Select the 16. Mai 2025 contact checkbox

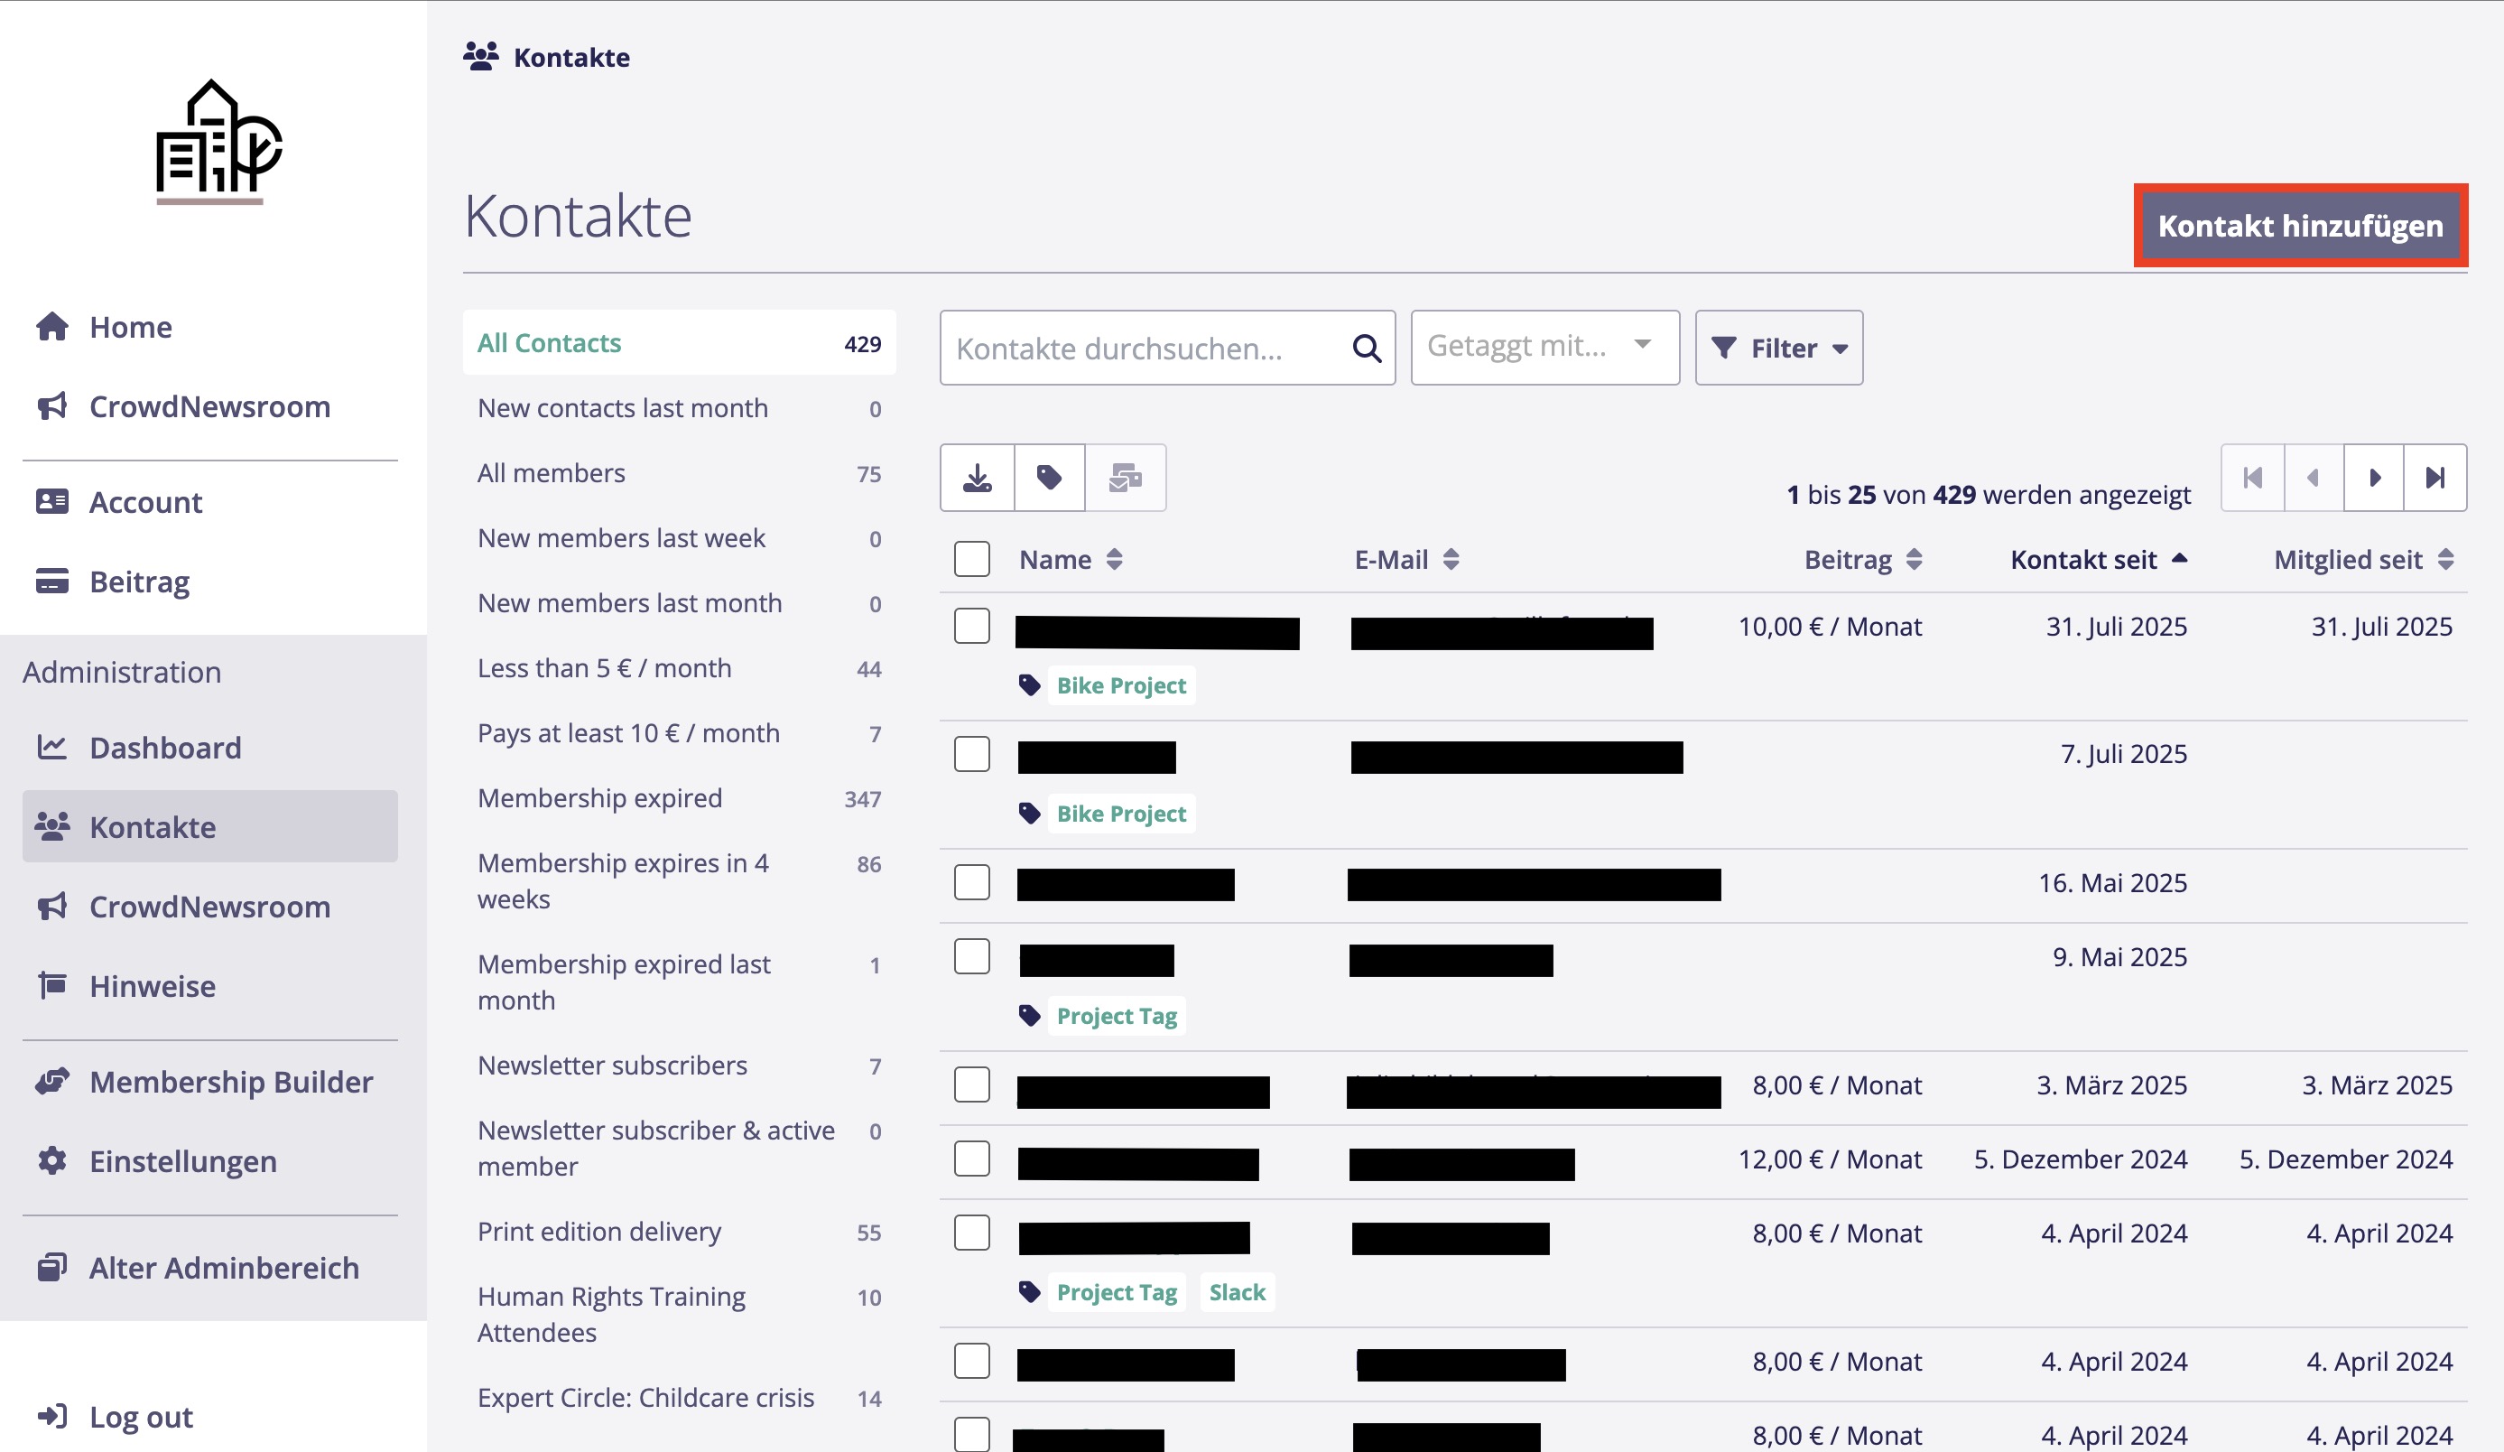click(x=972, y=882)
